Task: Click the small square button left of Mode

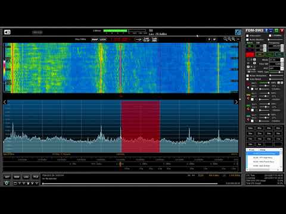Action: (254, 59)
